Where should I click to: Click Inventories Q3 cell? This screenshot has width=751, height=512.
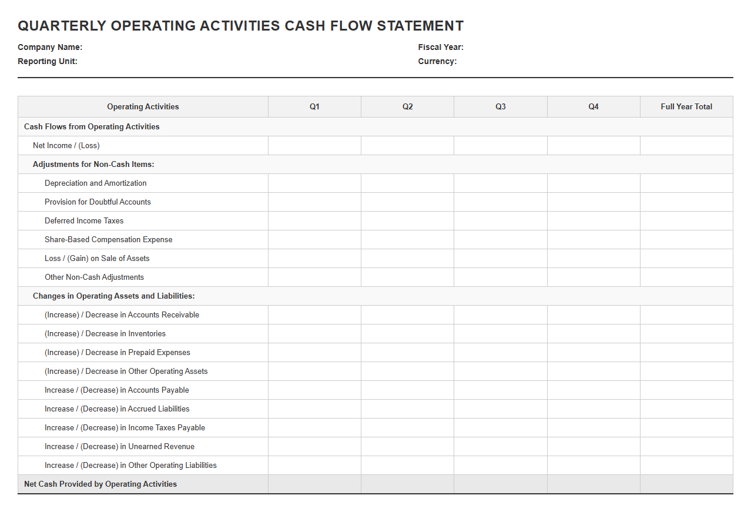click(501, 333)
